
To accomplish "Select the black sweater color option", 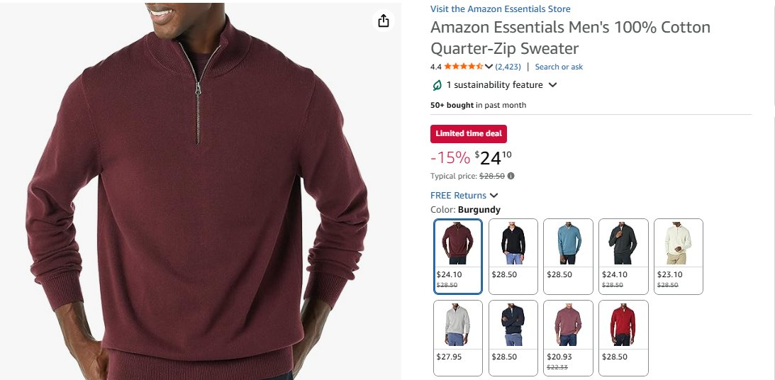I will click(x=513, y=256).
